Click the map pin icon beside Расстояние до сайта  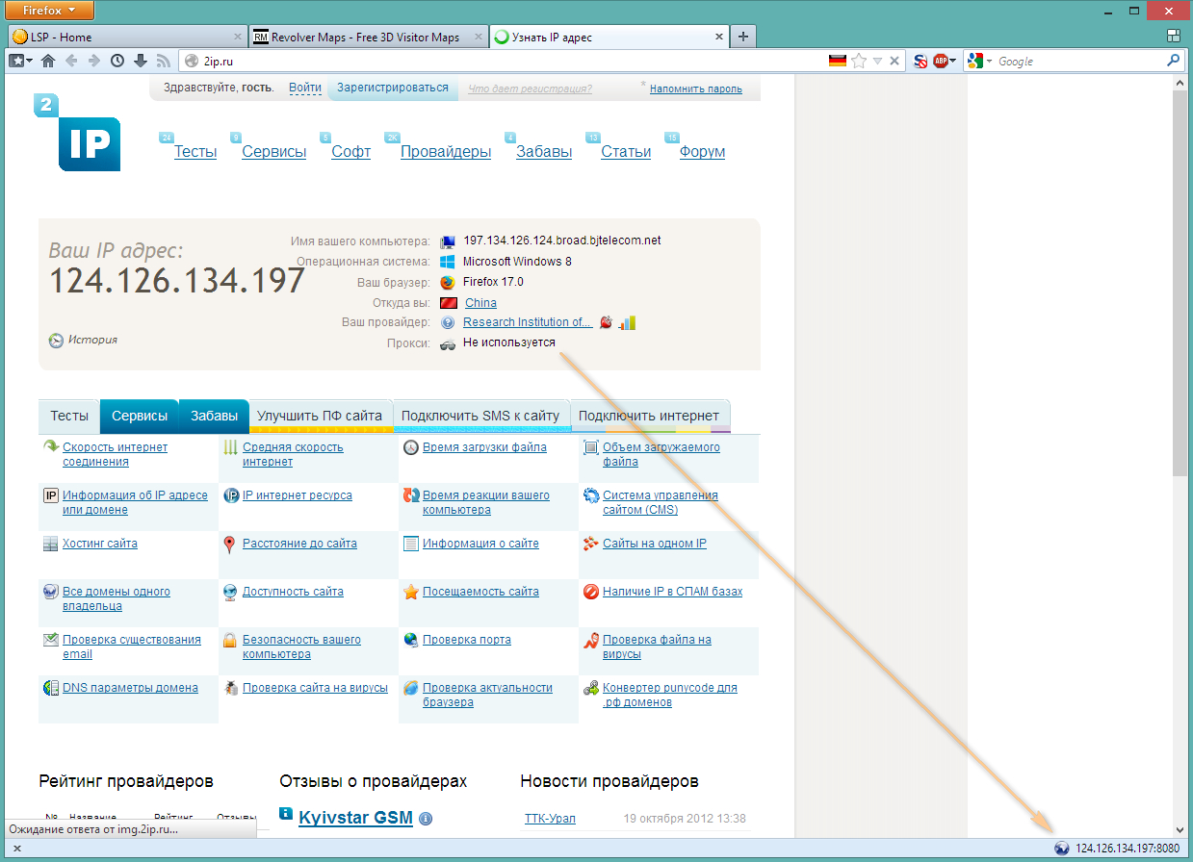[229, 545]
